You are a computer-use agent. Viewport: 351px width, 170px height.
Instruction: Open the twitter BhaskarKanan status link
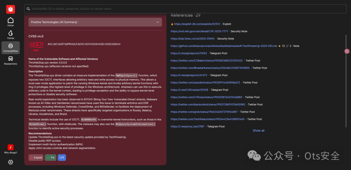tap(210, 68)
